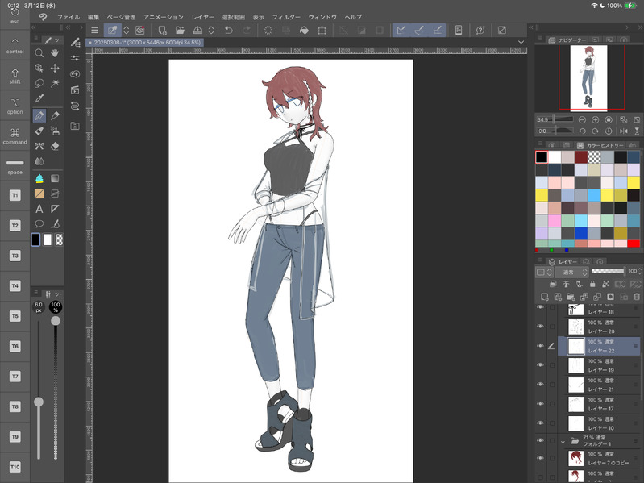Viewport: 644px width, 483px height.
Task: Select the Eraser tool
Action: tap(55, 146)
